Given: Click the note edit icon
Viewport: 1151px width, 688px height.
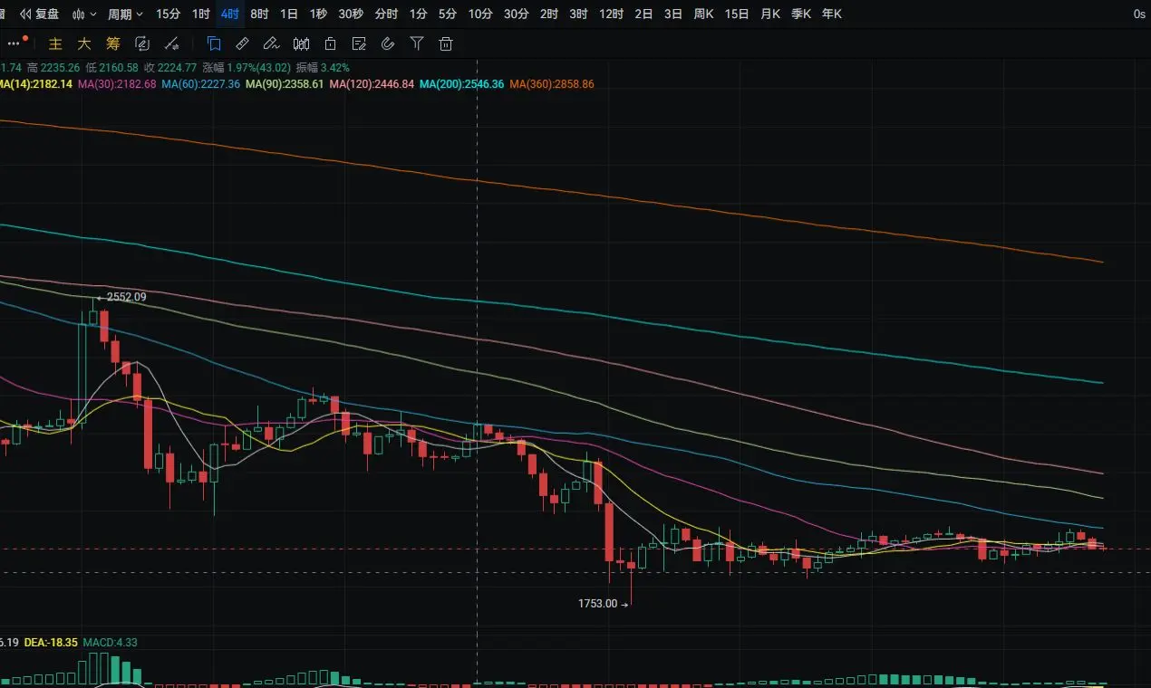Looking at the screenshot, I should (x=359, y=43).
